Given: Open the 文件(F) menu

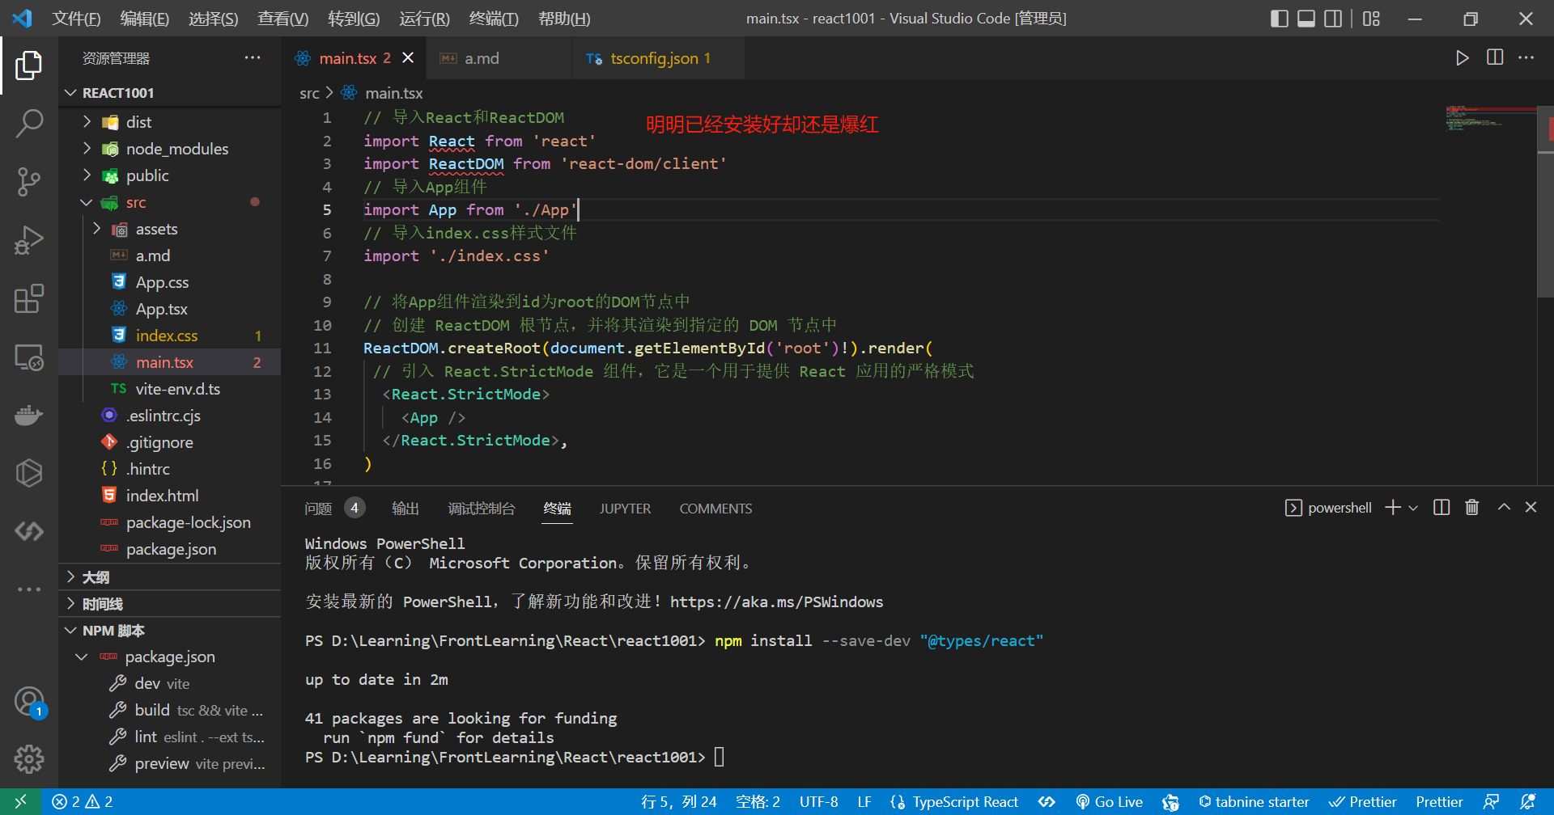Looking at the screenshot, I should (x=76, y=18).
